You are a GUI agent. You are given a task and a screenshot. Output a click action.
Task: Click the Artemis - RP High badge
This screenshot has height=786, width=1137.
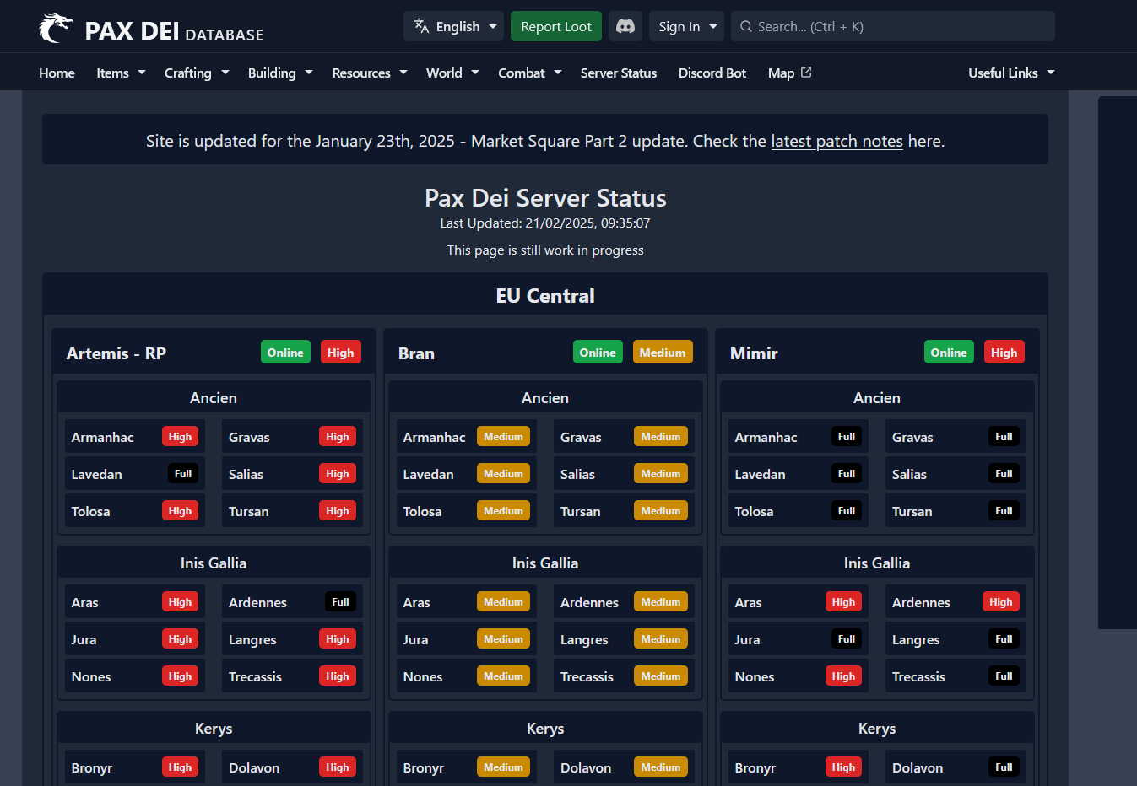click(341, 353)
